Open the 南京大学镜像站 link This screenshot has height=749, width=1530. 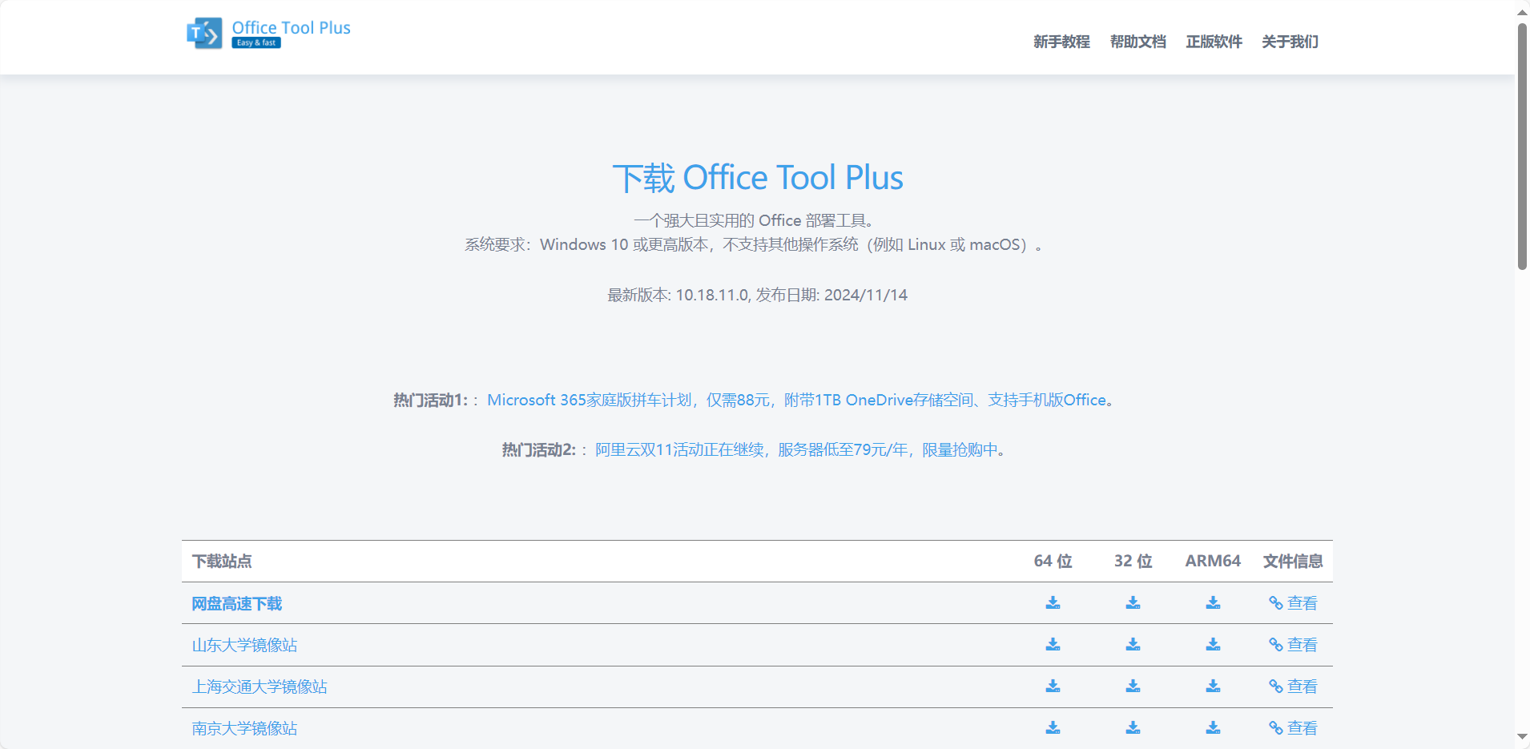(x=244, y=728)
